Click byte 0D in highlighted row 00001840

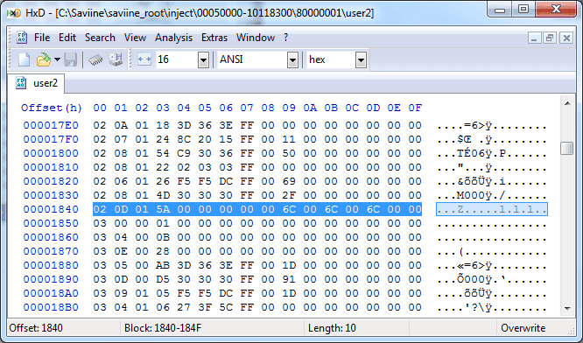pos(121,209)
